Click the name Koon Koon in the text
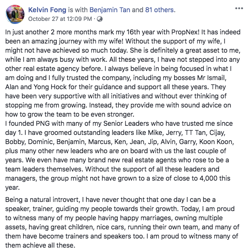 tap(216, 142)
